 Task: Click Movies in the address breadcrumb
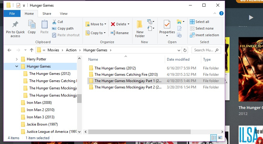click(53, 50)
